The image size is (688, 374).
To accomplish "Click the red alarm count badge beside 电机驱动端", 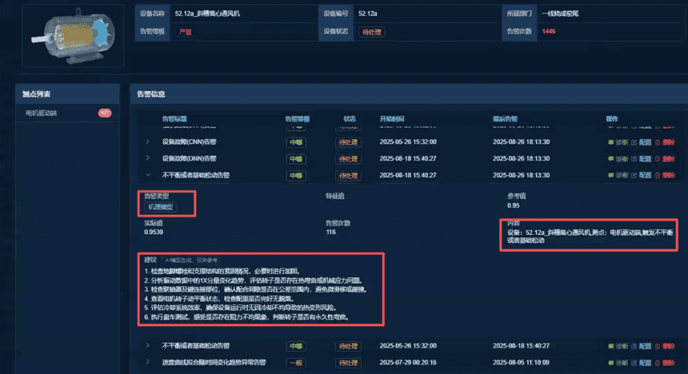I will click(x=104, y=113).
